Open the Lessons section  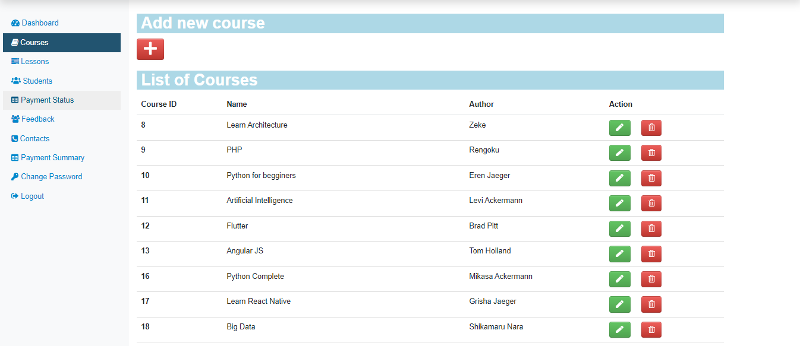click(x=34, y=61)
